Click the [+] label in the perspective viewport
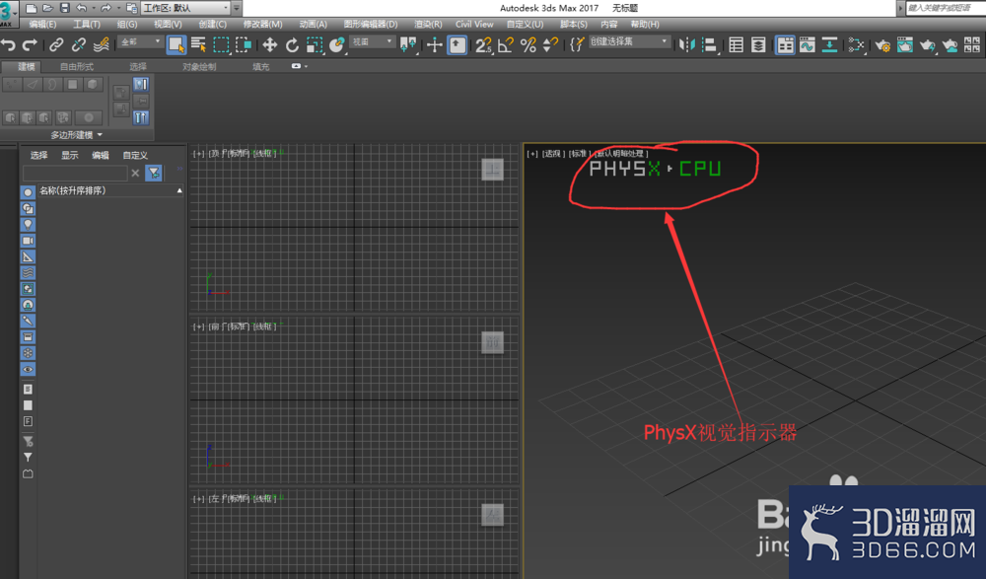986x579 pixels. click(x=530, y=153)
